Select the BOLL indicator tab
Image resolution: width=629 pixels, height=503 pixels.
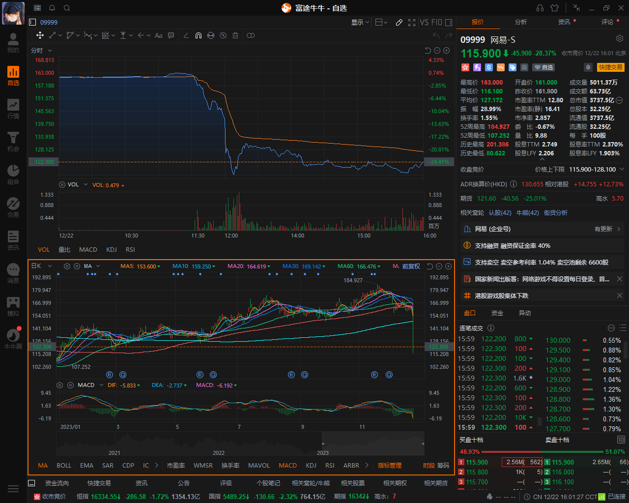coord(64,465)
